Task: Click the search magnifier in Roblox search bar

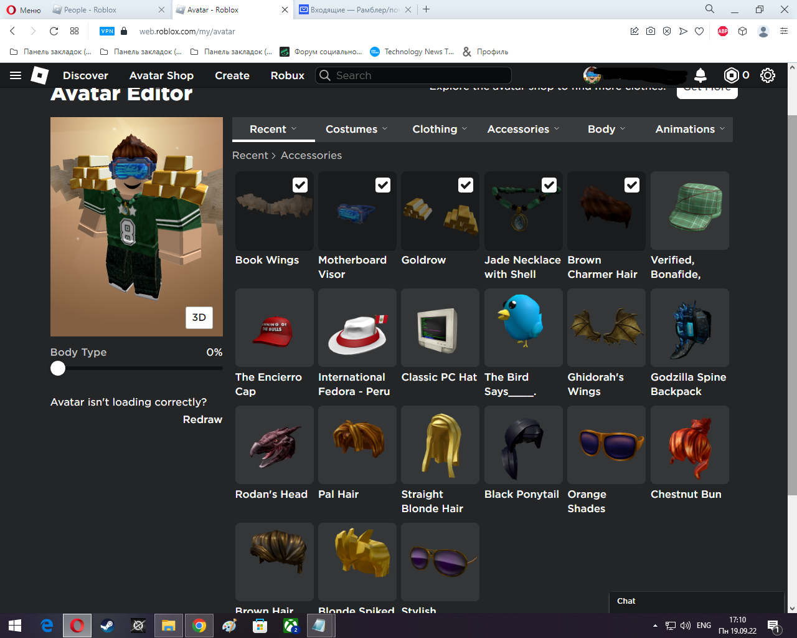Action: pos(325,75)
